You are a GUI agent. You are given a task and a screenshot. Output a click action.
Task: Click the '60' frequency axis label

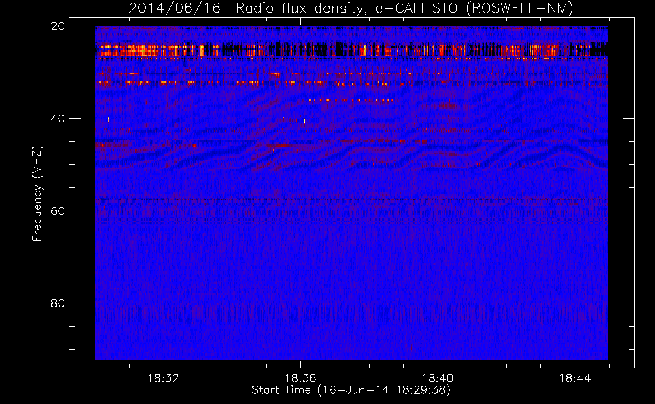pyautogui.click(x=58, y=211)
